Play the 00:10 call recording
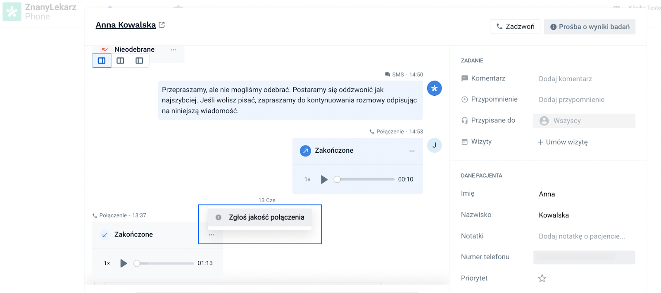This screenshot has height=293, width=661. tap(324, 180)
